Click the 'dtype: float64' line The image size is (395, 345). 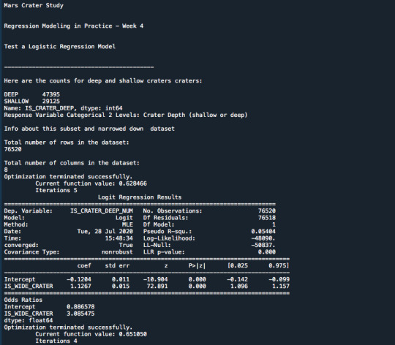click(29, 321)
